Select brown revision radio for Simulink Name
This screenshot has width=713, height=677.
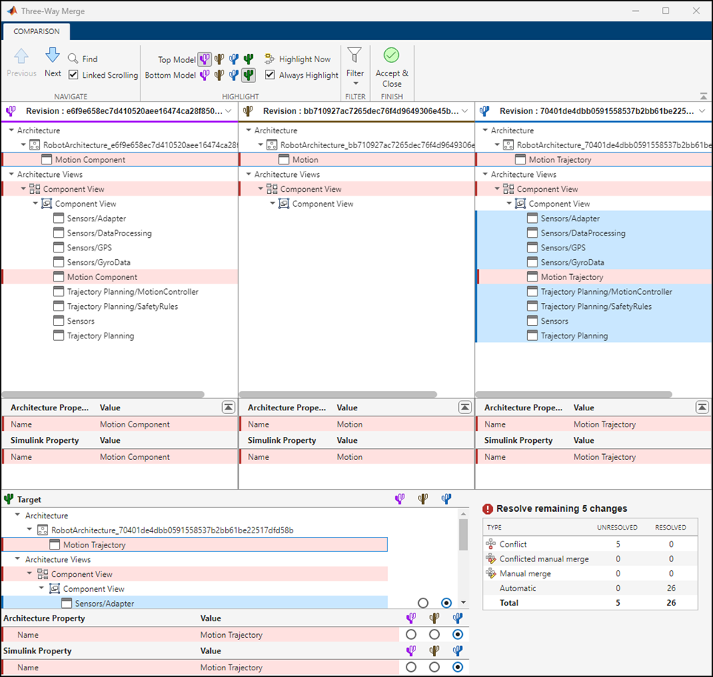point(435,667)
